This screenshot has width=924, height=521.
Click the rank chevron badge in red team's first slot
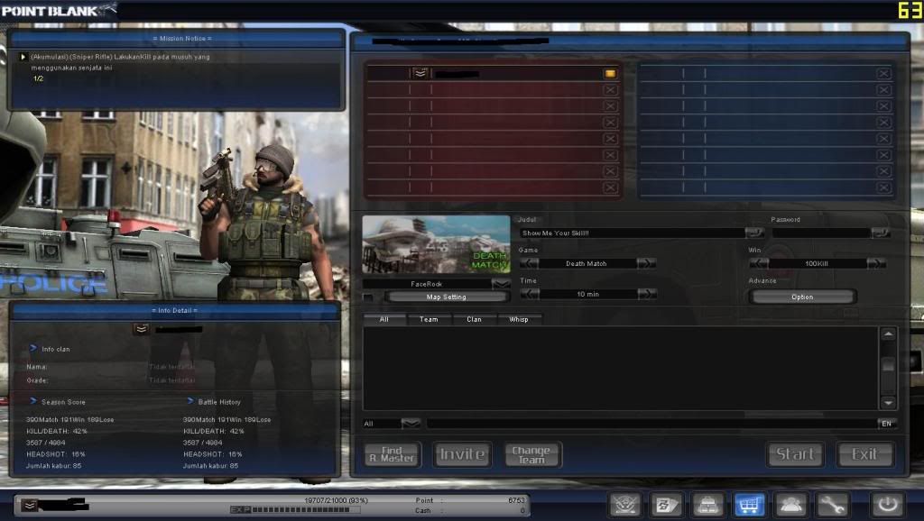pos(420,73)
